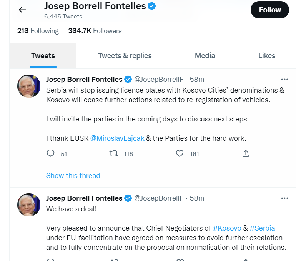This screenshot has height=261, width=296.
Task: Click reply icon on first tweet
Action: [50, 153]
